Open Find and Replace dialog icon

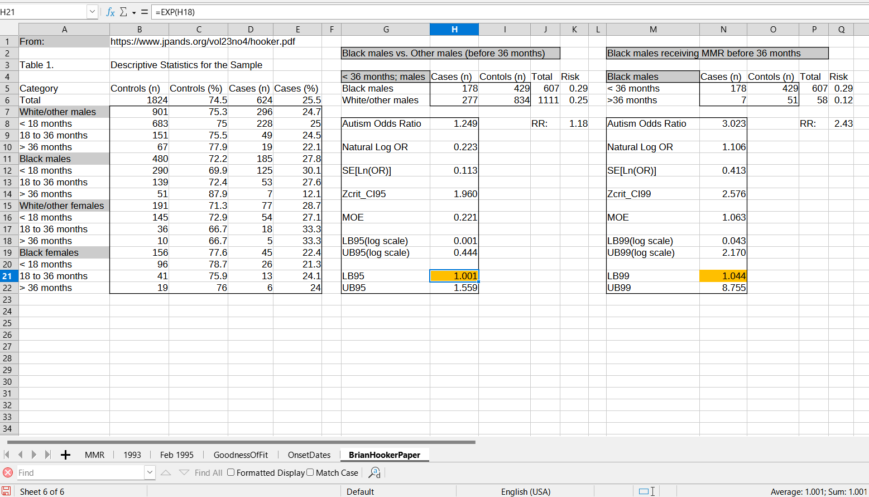[375, 472]
